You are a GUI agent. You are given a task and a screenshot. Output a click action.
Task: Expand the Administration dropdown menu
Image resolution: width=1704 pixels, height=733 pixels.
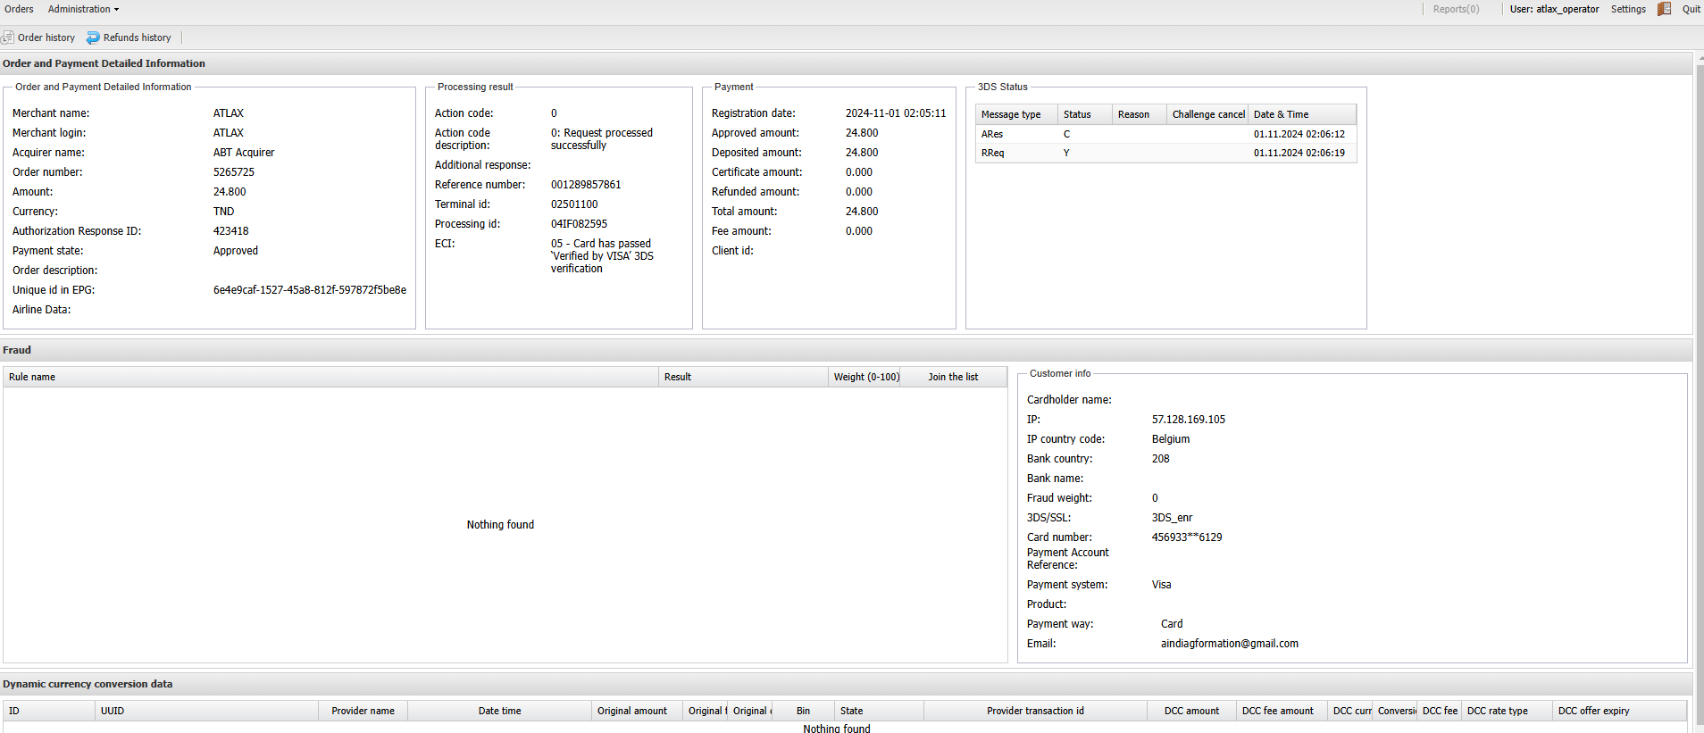click(83, 9)
